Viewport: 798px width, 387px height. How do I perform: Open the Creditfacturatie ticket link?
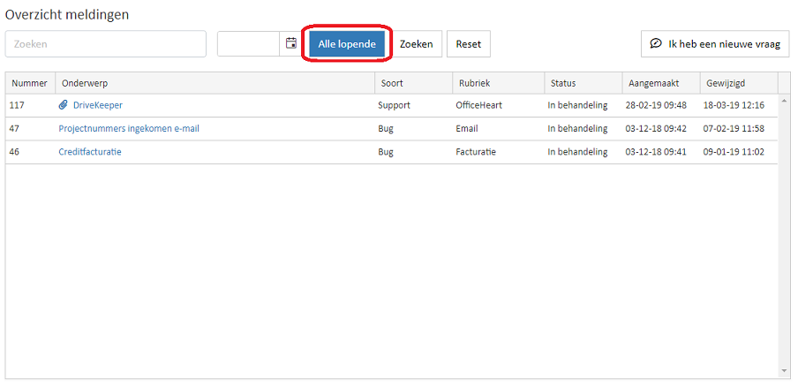click(x=90, y=152)
